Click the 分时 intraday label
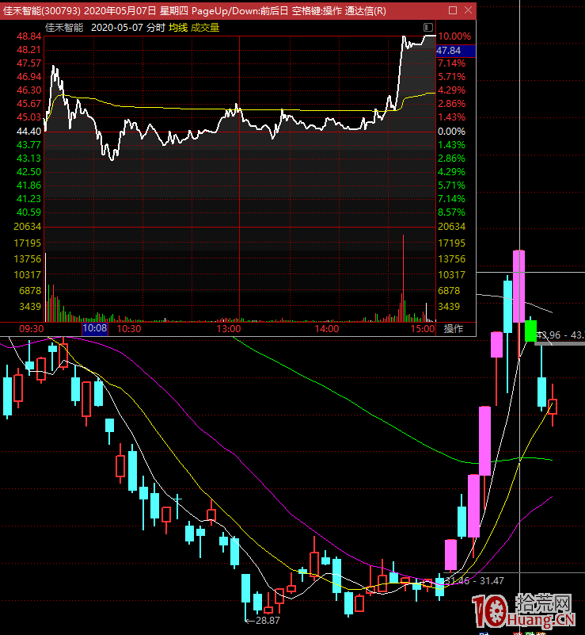 point(156,27)
